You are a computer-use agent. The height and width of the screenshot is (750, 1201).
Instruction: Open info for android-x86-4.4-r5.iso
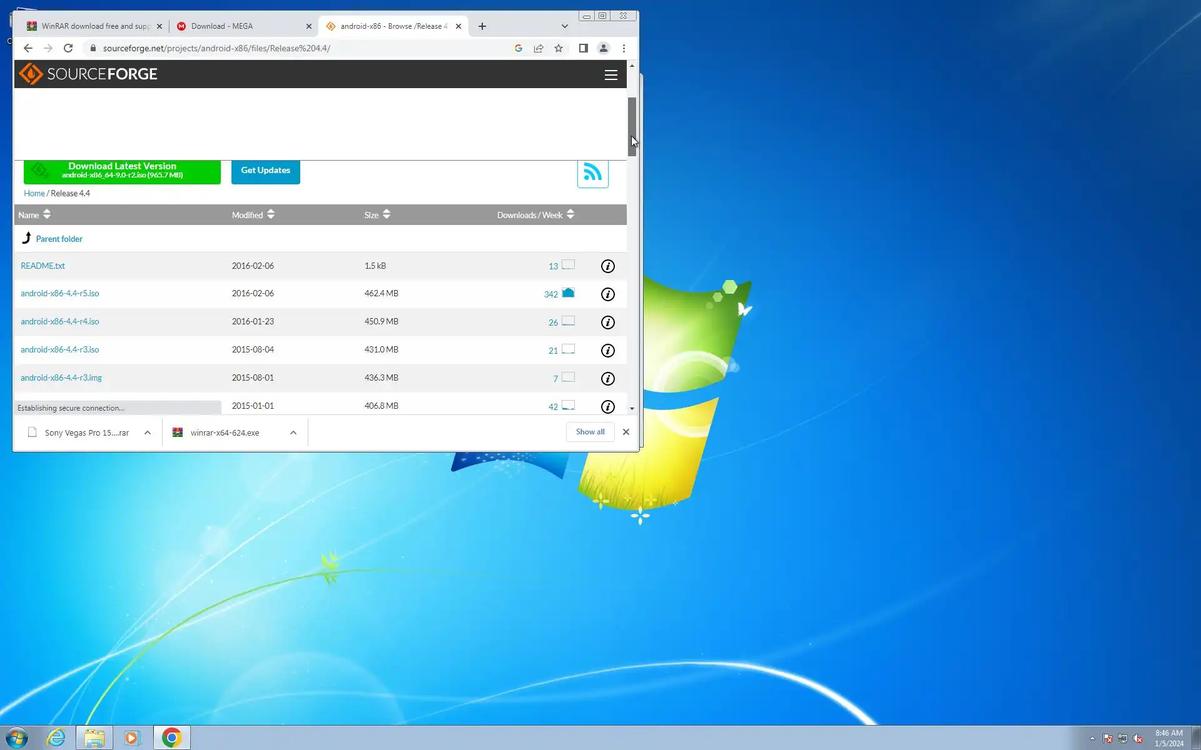coord(607,294)
